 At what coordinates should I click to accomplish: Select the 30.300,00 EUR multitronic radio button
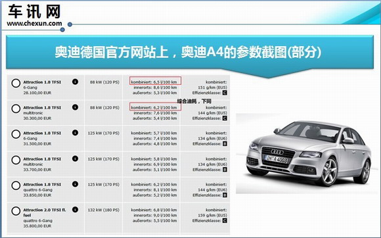16,108
